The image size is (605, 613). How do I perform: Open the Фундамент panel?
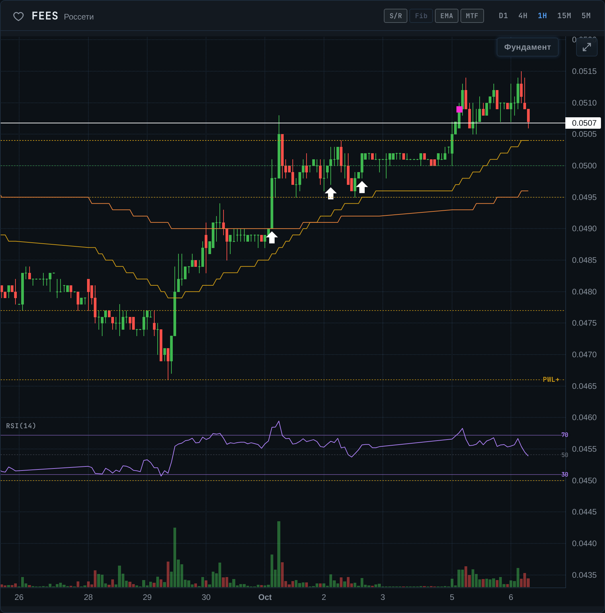[x=527, y=47]
